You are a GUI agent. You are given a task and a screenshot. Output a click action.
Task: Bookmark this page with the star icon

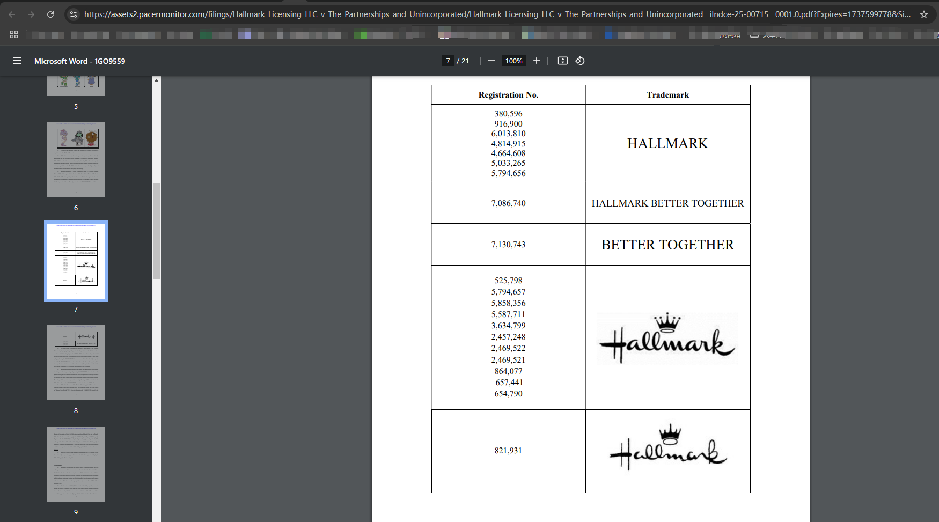click(x=924, y=14)
